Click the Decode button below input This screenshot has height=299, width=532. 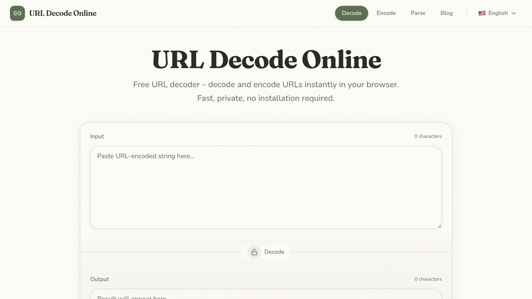pyautogui.click(x=266, y=252)
